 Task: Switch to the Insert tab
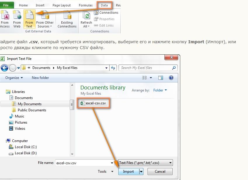pos(40,5)
